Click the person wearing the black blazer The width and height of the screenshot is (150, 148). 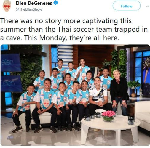pyautogui.click(x=119, y=92)
